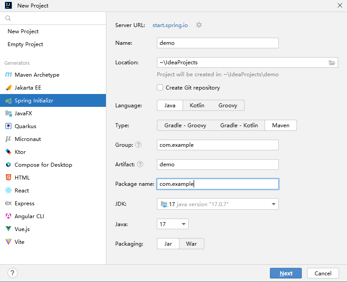The image size is (347, 282).
Task: Click the search magnifier icon
Action: click(8, 18)
